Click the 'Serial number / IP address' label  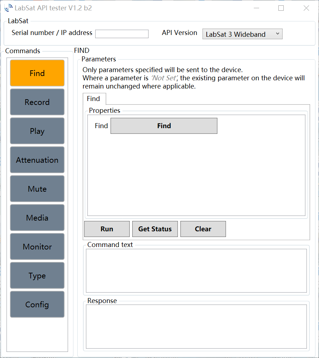coord(52,32)
